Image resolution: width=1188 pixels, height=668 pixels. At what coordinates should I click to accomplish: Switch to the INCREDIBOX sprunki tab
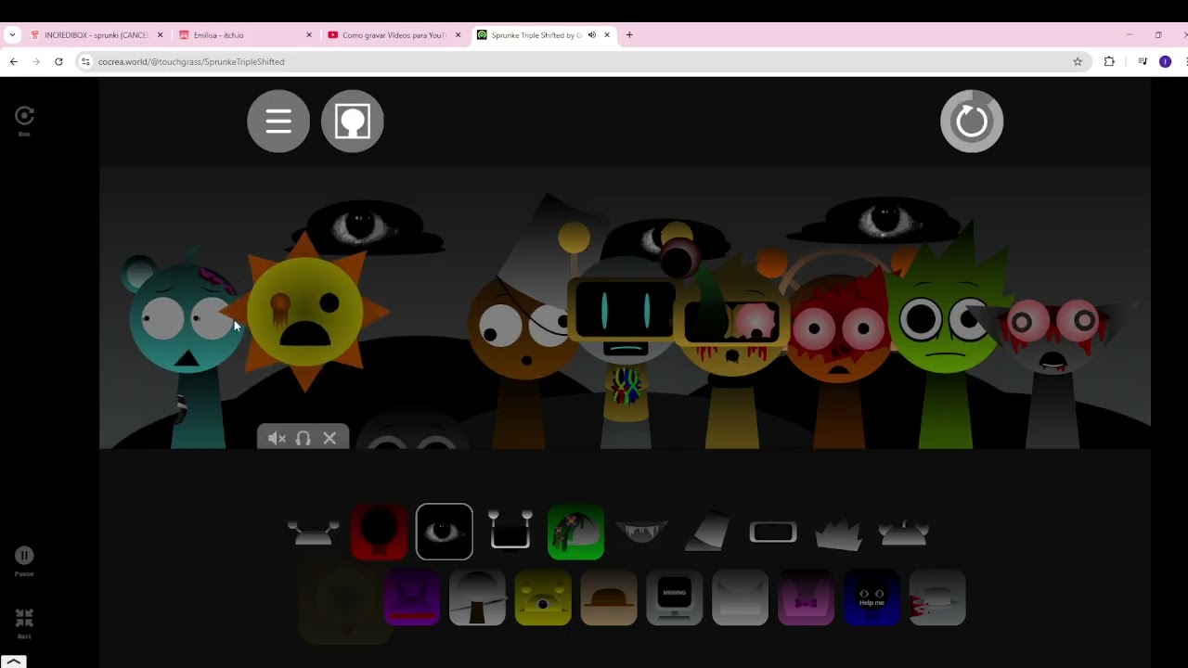[97, 35]
